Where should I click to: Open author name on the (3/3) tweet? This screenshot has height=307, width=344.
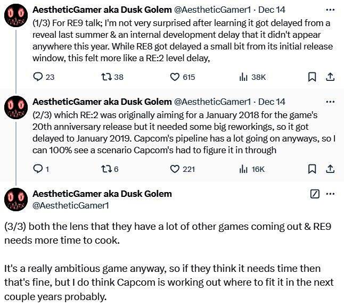coord(102,193)
